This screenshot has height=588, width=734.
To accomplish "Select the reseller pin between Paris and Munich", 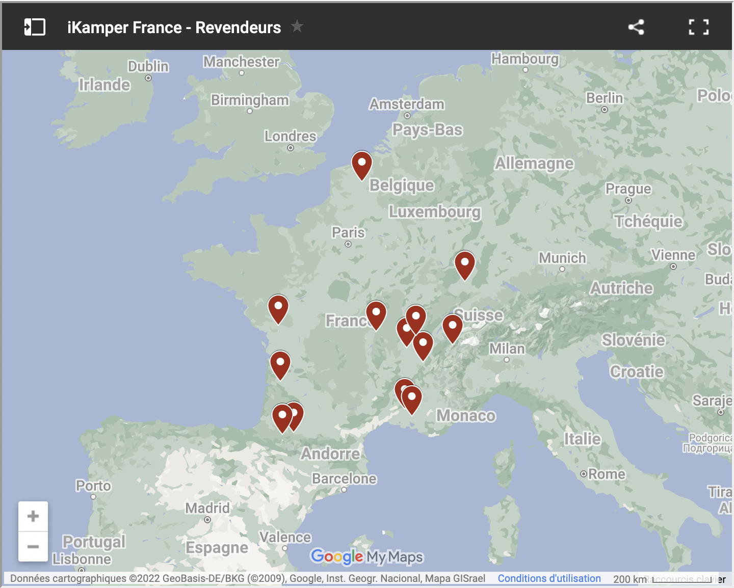I will pyautogui.click(x=465, y=265).
